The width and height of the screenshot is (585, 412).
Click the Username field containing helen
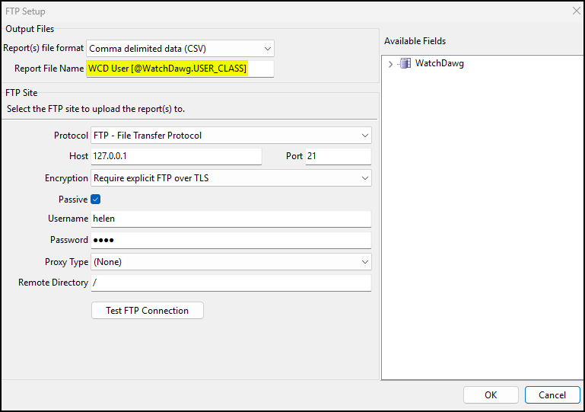point(231,219)
